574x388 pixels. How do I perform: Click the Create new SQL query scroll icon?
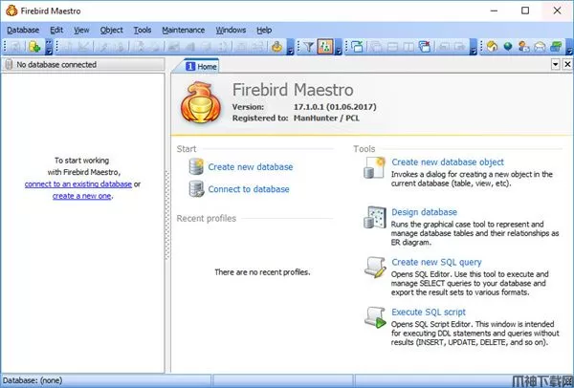click(x=375, y=267)
